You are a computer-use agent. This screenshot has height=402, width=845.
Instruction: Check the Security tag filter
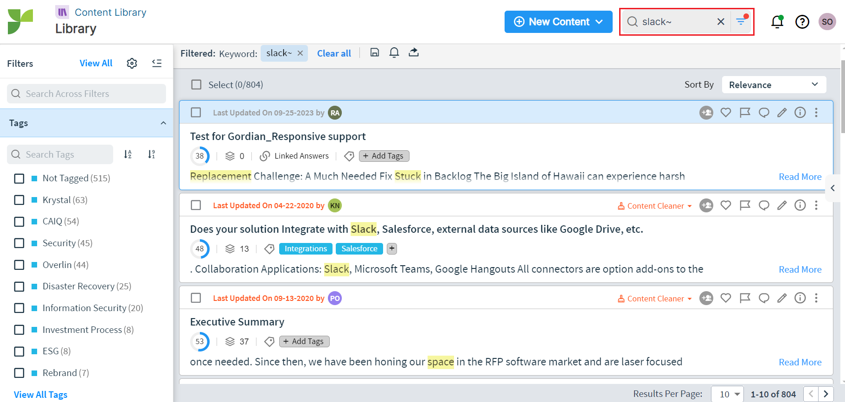19,243
